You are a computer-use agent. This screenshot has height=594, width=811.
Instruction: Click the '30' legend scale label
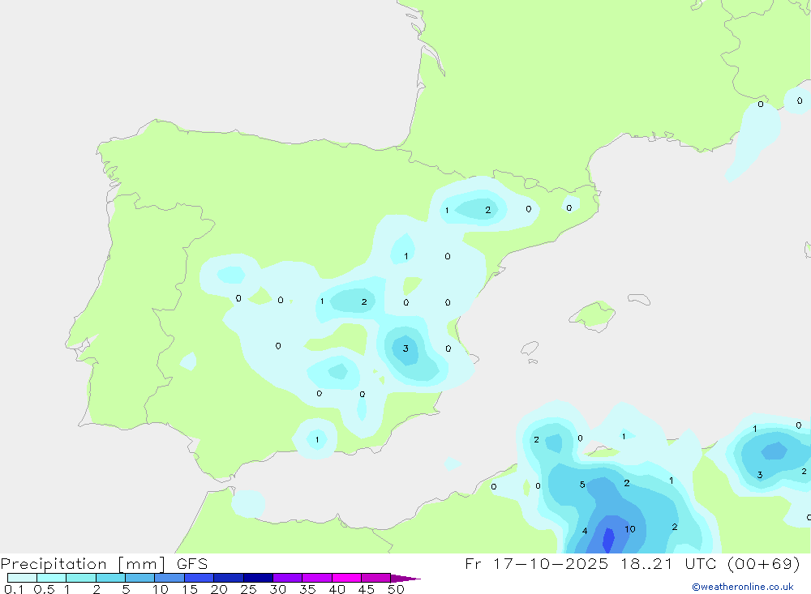pyautogui.click(x=277, y=589)
